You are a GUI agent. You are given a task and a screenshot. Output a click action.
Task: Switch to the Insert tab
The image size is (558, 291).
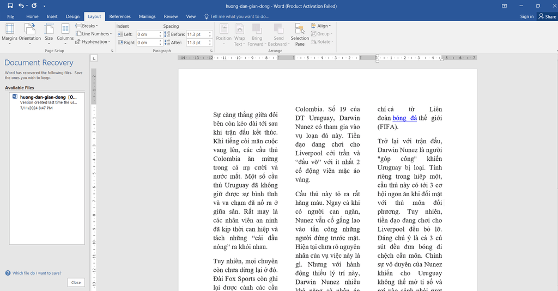52,16
